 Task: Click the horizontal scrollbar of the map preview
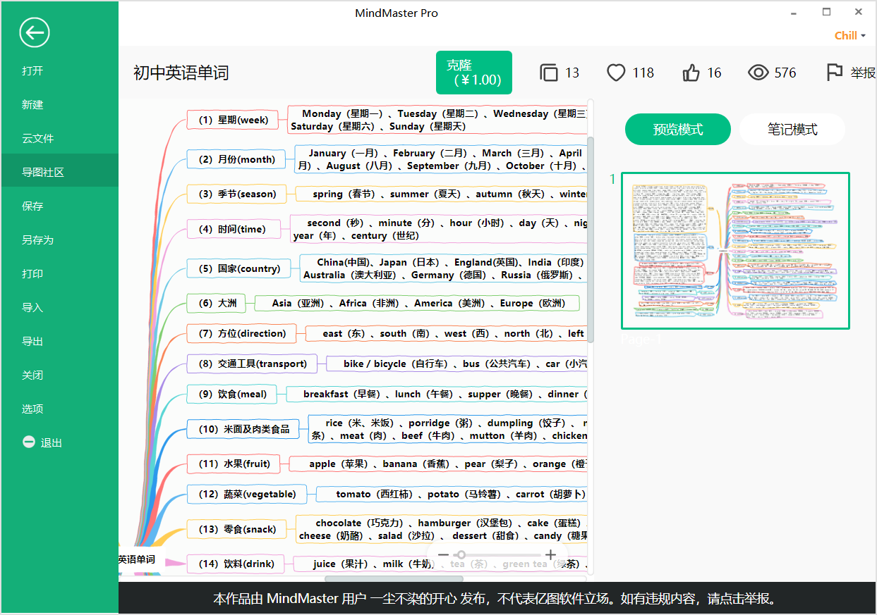394,579
